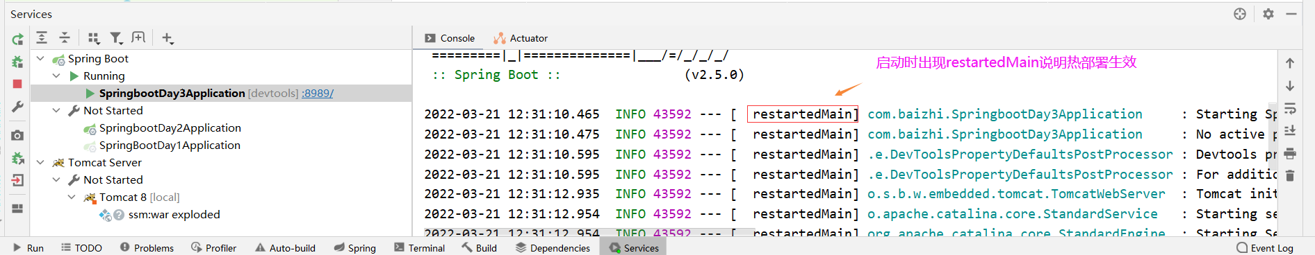The height and width of the screenshot is (255, 1315).
Task: Click the Debug rerun bug icon
Action: click(x=17, y=62)
